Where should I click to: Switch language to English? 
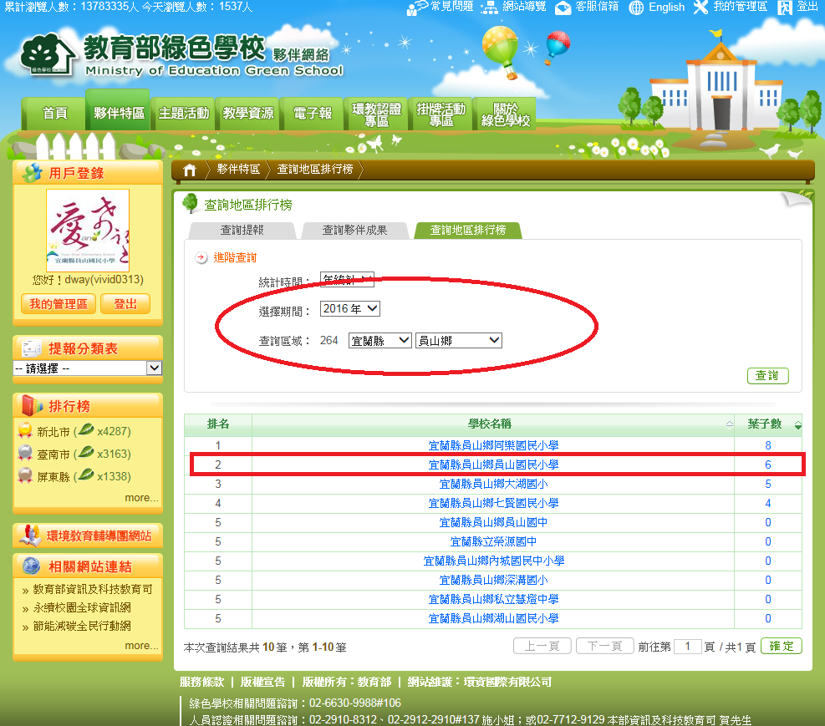[x=667, y=8]
